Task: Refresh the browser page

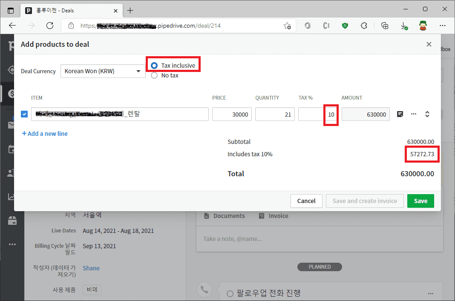Action: (50, 26)
